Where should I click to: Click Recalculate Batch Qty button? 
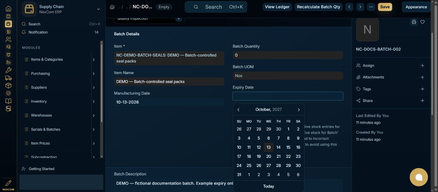[319, 7]
